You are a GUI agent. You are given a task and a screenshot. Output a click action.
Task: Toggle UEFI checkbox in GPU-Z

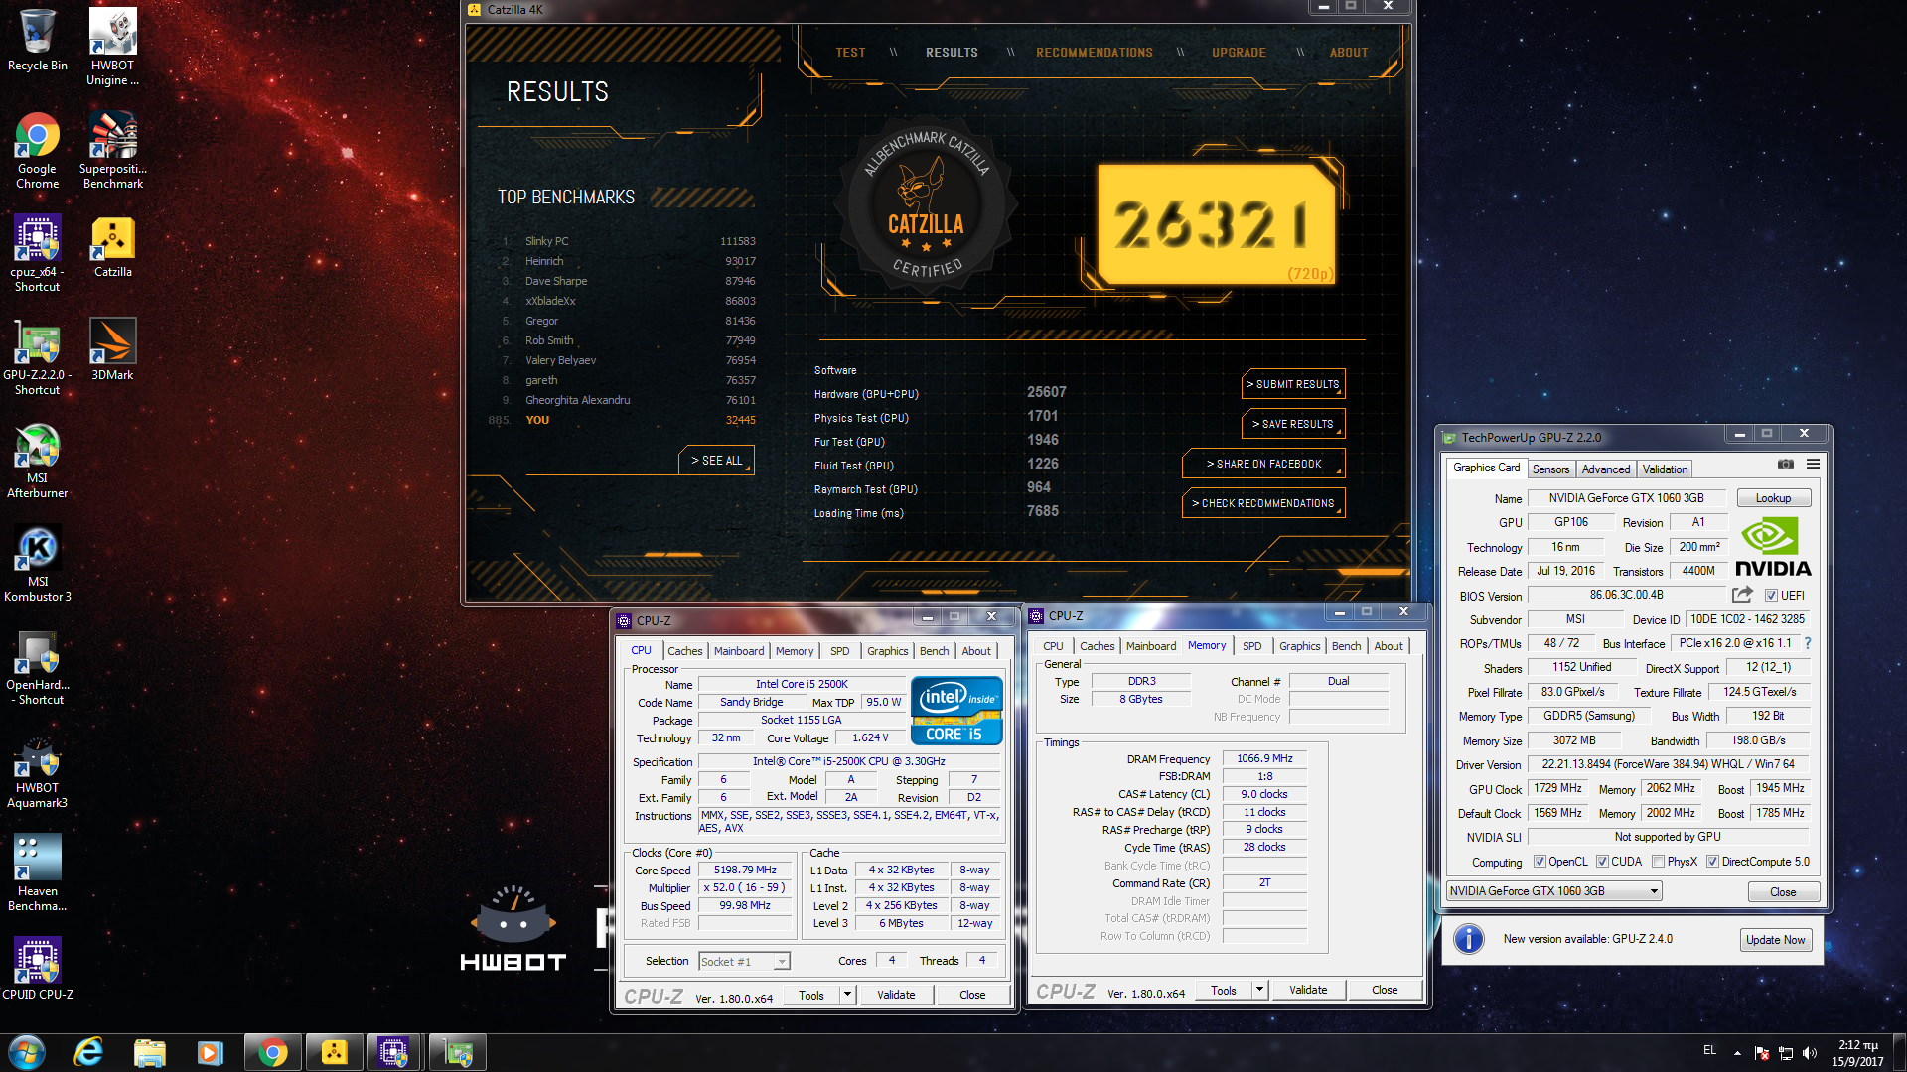pyautogui.click(x=1771, y=596)
